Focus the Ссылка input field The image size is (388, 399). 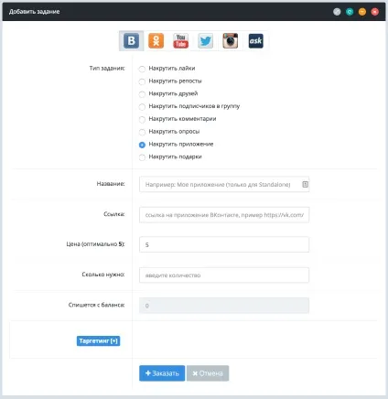click(x=224, y=215)
